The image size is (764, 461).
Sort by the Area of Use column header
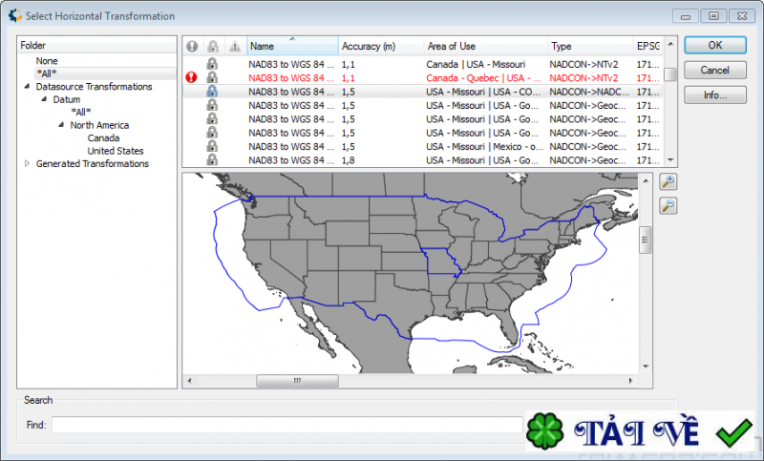[486, 46]
